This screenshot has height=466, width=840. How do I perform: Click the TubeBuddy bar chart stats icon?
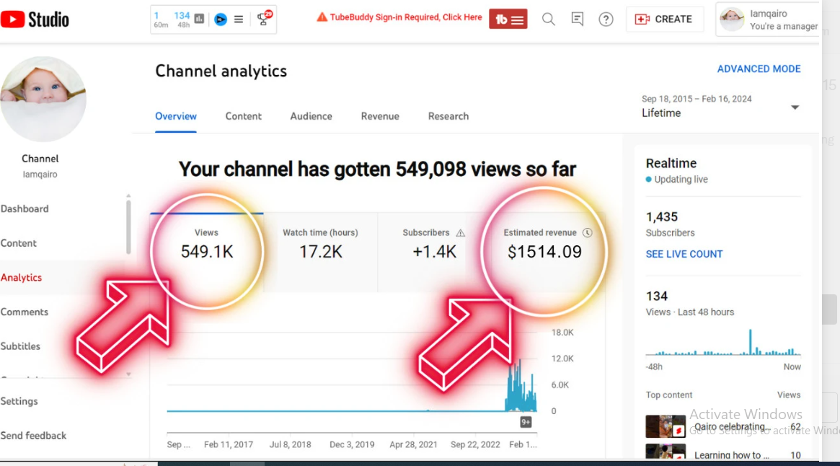(x=200, y=19)
